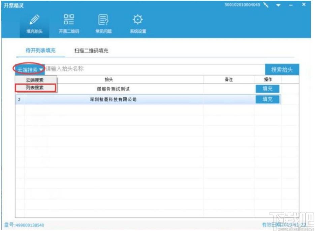Expand the 云端搜索 search mode dropdown
Image resolution: width=315 pixels, height=231 pixels.
coord(30,70)
